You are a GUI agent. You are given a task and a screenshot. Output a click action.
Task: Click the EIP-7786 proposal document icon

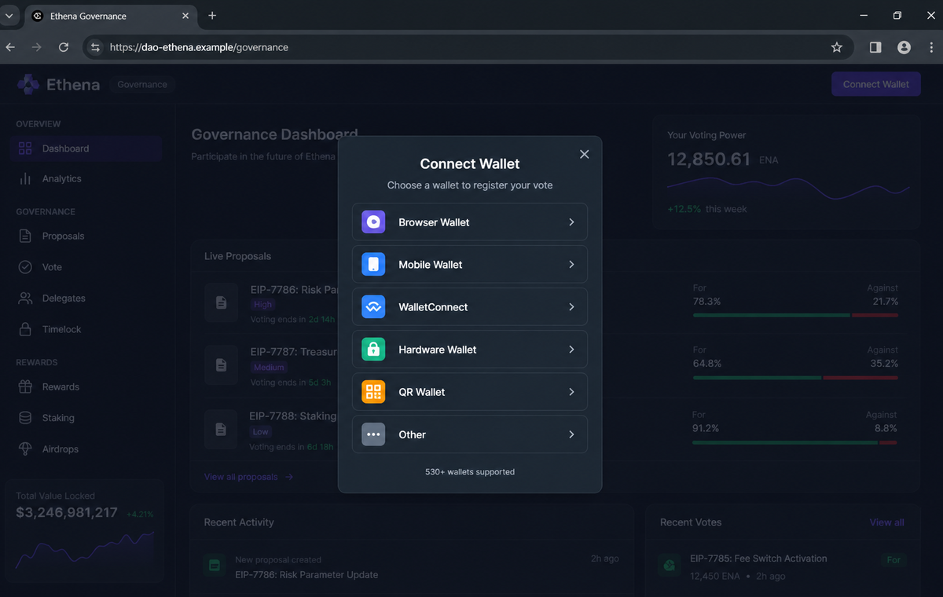point(221,302)
